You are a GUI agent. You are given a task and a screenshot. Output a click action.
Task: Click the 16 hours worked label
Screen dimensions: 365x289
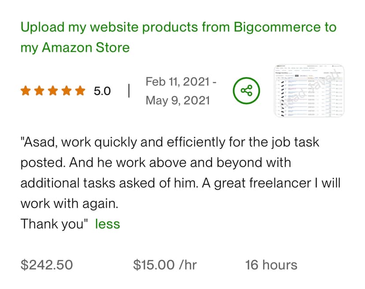(x=271, y=265)
